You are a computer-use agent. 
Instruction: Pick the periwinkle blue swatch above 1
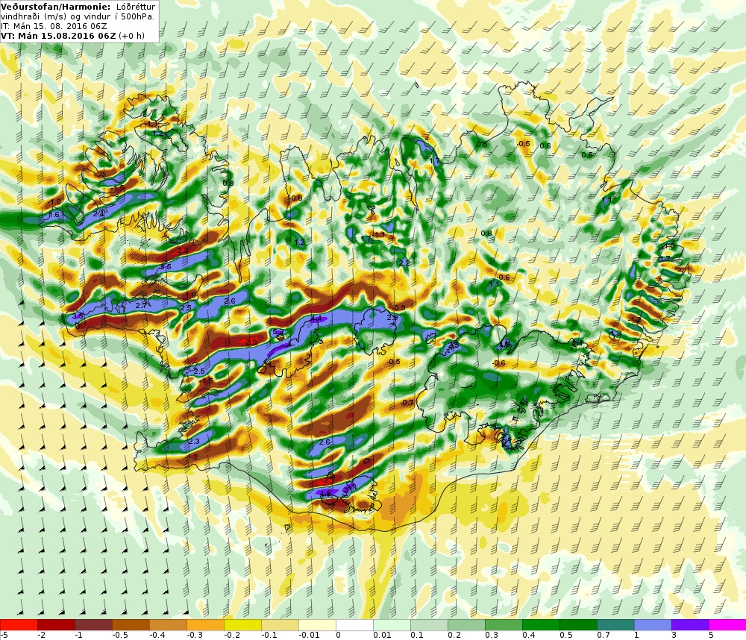coord(653,624)
